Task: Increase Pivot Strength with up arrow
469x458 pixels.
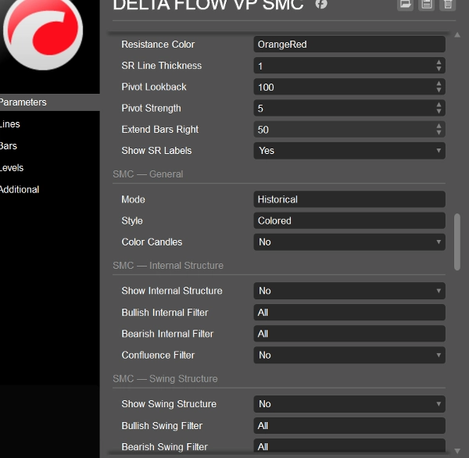Action: pos(439,105)
